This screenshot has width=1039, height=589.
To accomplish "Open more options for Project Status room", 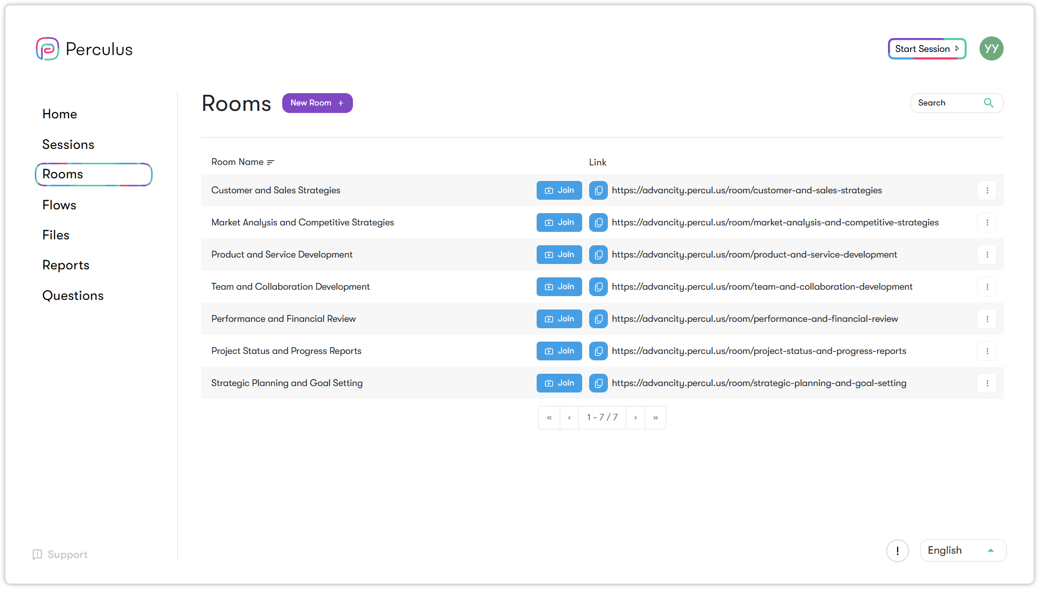I will [987, 351].
